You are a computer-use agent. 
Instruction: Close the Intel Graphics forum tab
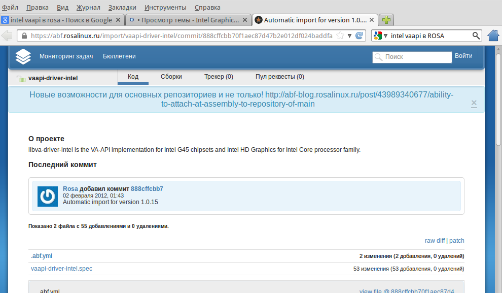click(x=245, y=20)
